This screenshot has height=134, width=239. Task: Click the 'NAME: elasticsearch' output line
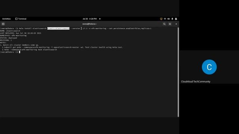(x=10, y=31)
